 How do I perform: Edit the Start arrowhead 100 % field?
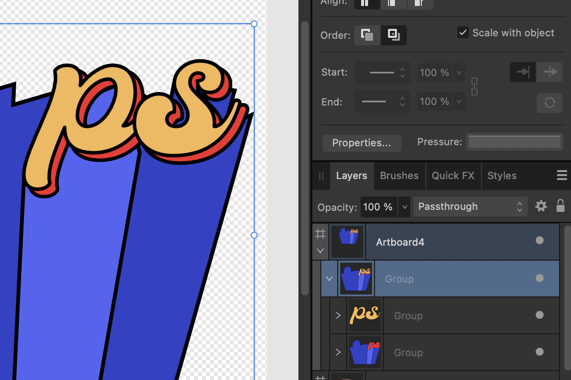point(434,73)
